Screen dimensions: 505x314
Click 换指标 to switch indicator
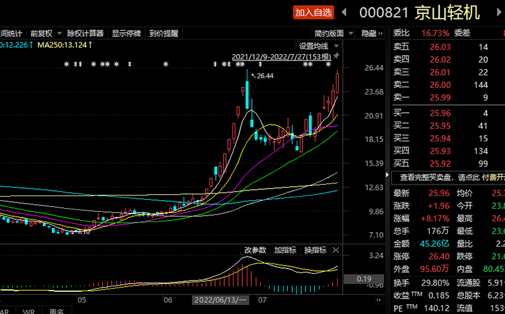315,250
